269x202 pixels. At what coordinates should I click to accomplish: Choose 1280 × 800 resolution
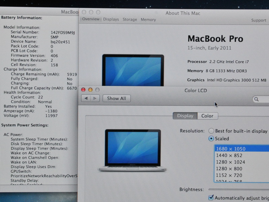(x=242, y=169)
